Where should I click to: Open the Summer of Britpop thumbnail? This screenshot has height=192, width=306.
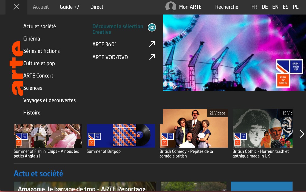[x=121, y=136]
